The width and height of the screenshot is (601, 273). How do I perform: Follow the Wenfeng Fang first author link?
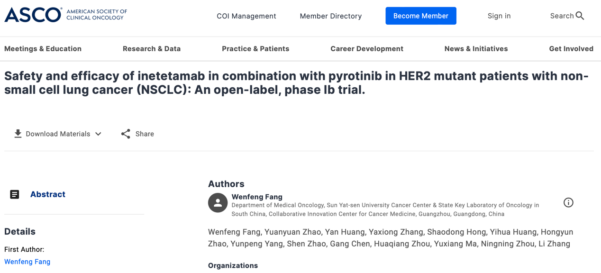pyautogui.click(x=27, y=262)
